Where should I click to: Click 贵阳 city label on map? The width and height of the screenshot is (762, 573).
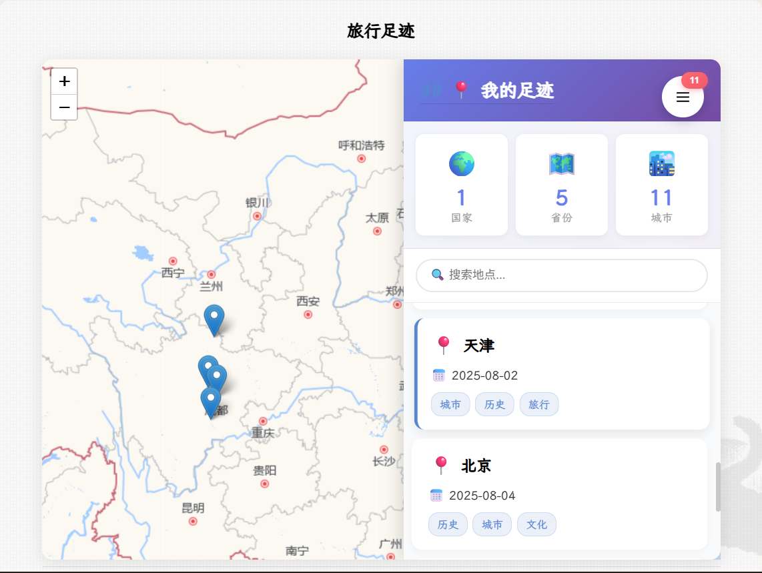click(x=265, y=470)
